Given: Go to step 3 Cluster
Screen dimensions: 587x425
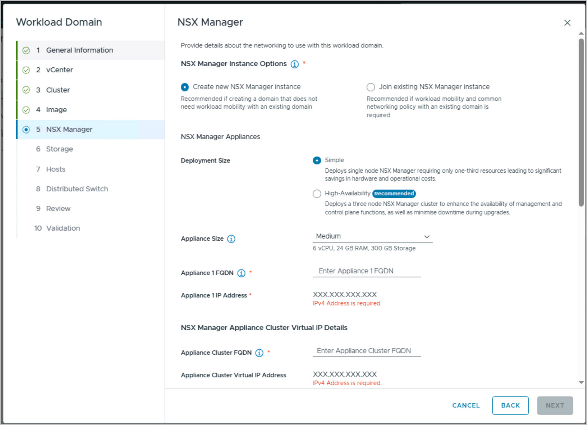Looking at the screenshot, I should pos(91,90).
